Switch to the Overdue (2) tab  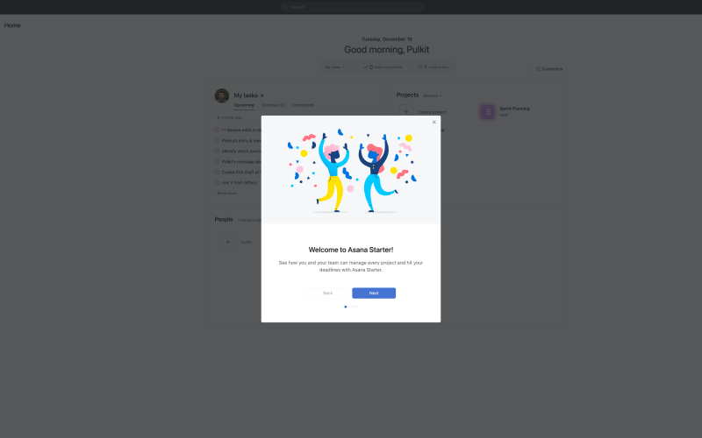click(273, 105)
